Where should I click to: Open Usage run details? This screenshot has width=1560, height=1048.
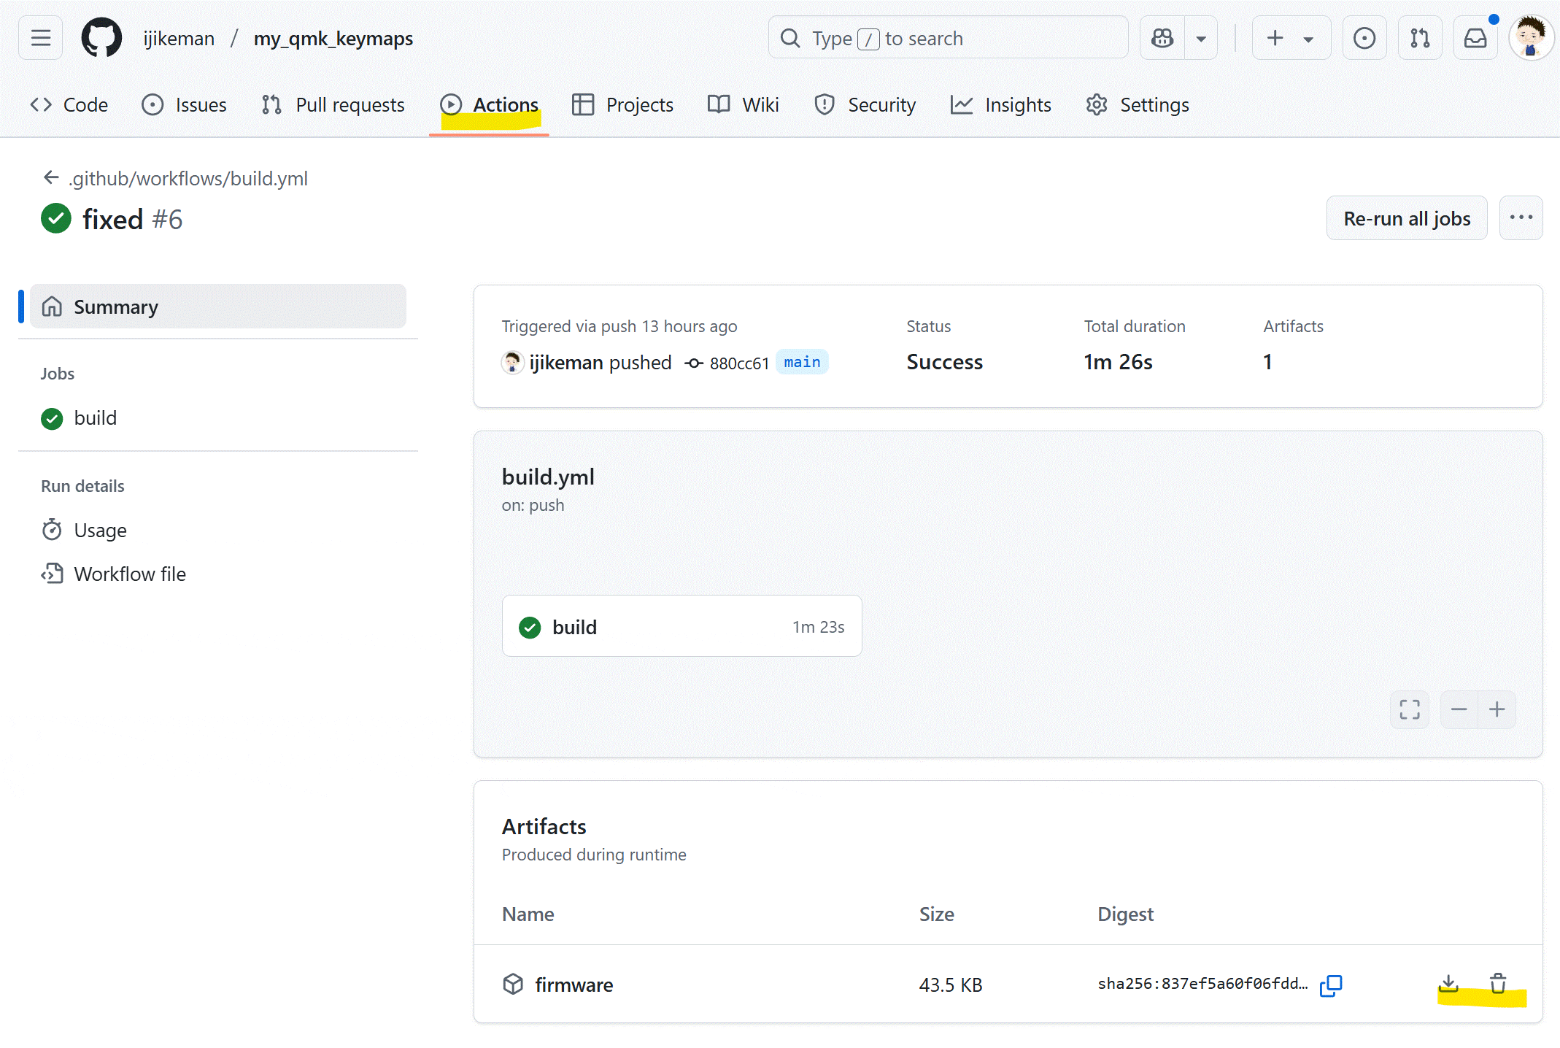[x=101, y=530]
